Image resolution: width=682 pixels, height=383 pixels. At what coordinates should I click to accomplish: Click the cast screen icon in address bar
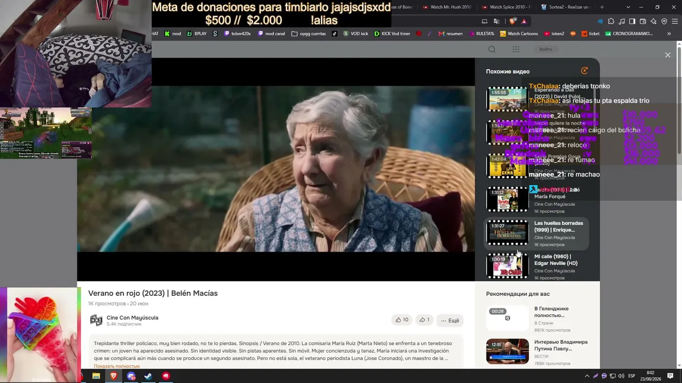[484, 21]
